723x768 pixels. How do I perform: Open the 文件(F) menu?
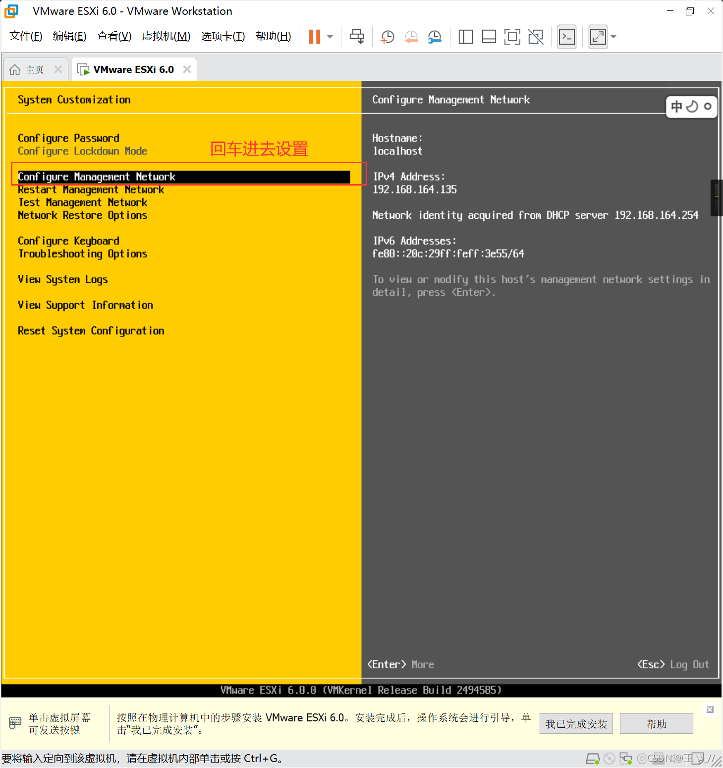click(26, 36)
